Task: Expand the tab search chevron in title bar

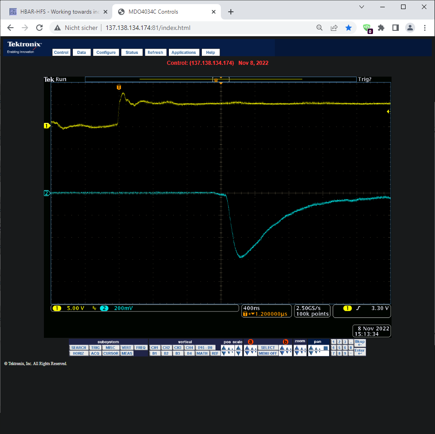Action: tap(362, 7)
